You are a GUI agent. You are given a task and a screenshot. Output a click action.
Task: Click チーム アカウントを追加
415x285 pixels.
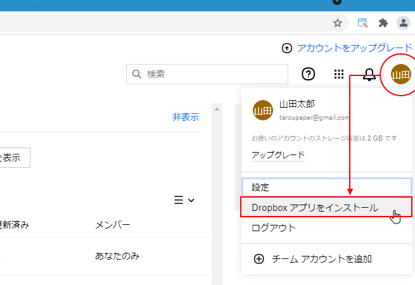322,259
